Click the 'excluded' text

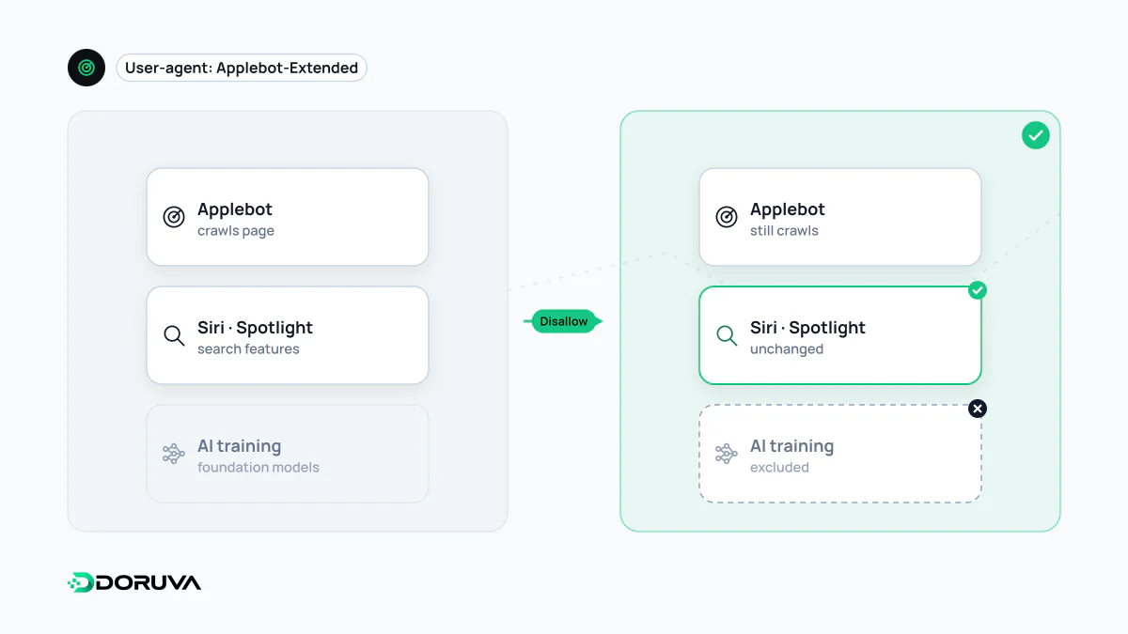[779, 468]
